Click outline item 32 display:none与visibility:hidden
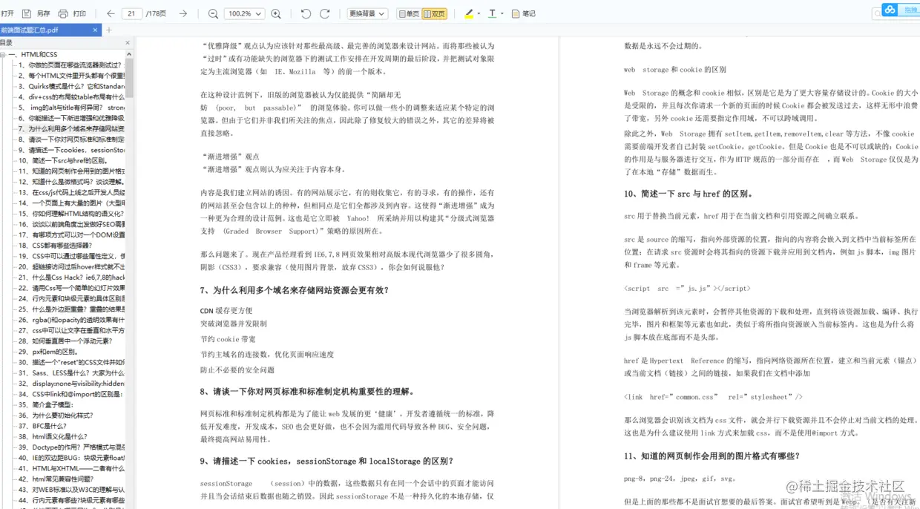The height and width of the screenshot is (509, 920). (x=71, y=384)
